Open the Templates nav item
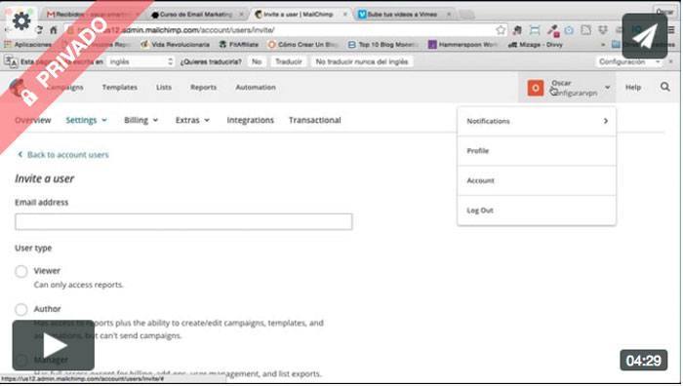Viewport: 683px width, 386px height. (x=120, y=88)
